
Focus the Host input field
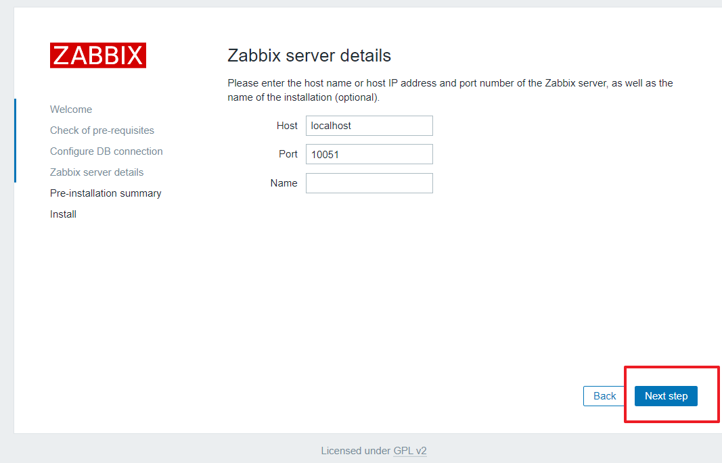pyautogui.click(x=369, y=126)
